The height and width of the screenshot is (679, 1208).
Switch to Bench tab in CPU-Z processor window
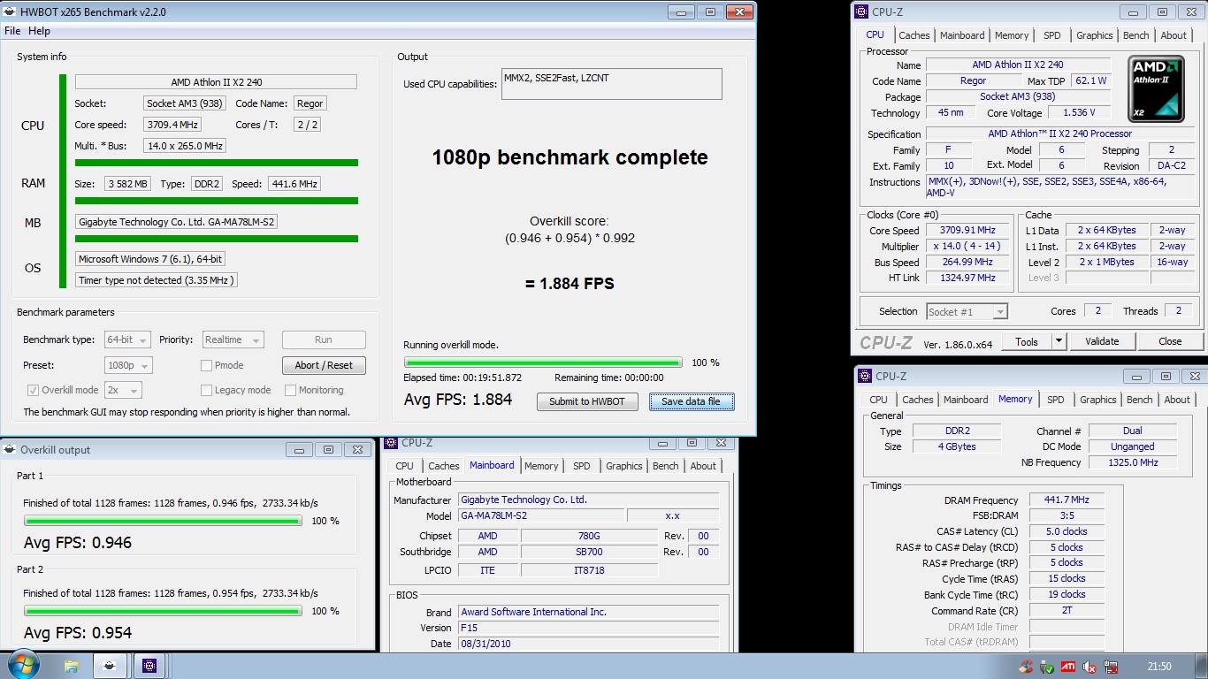[x=1135, y=35]
